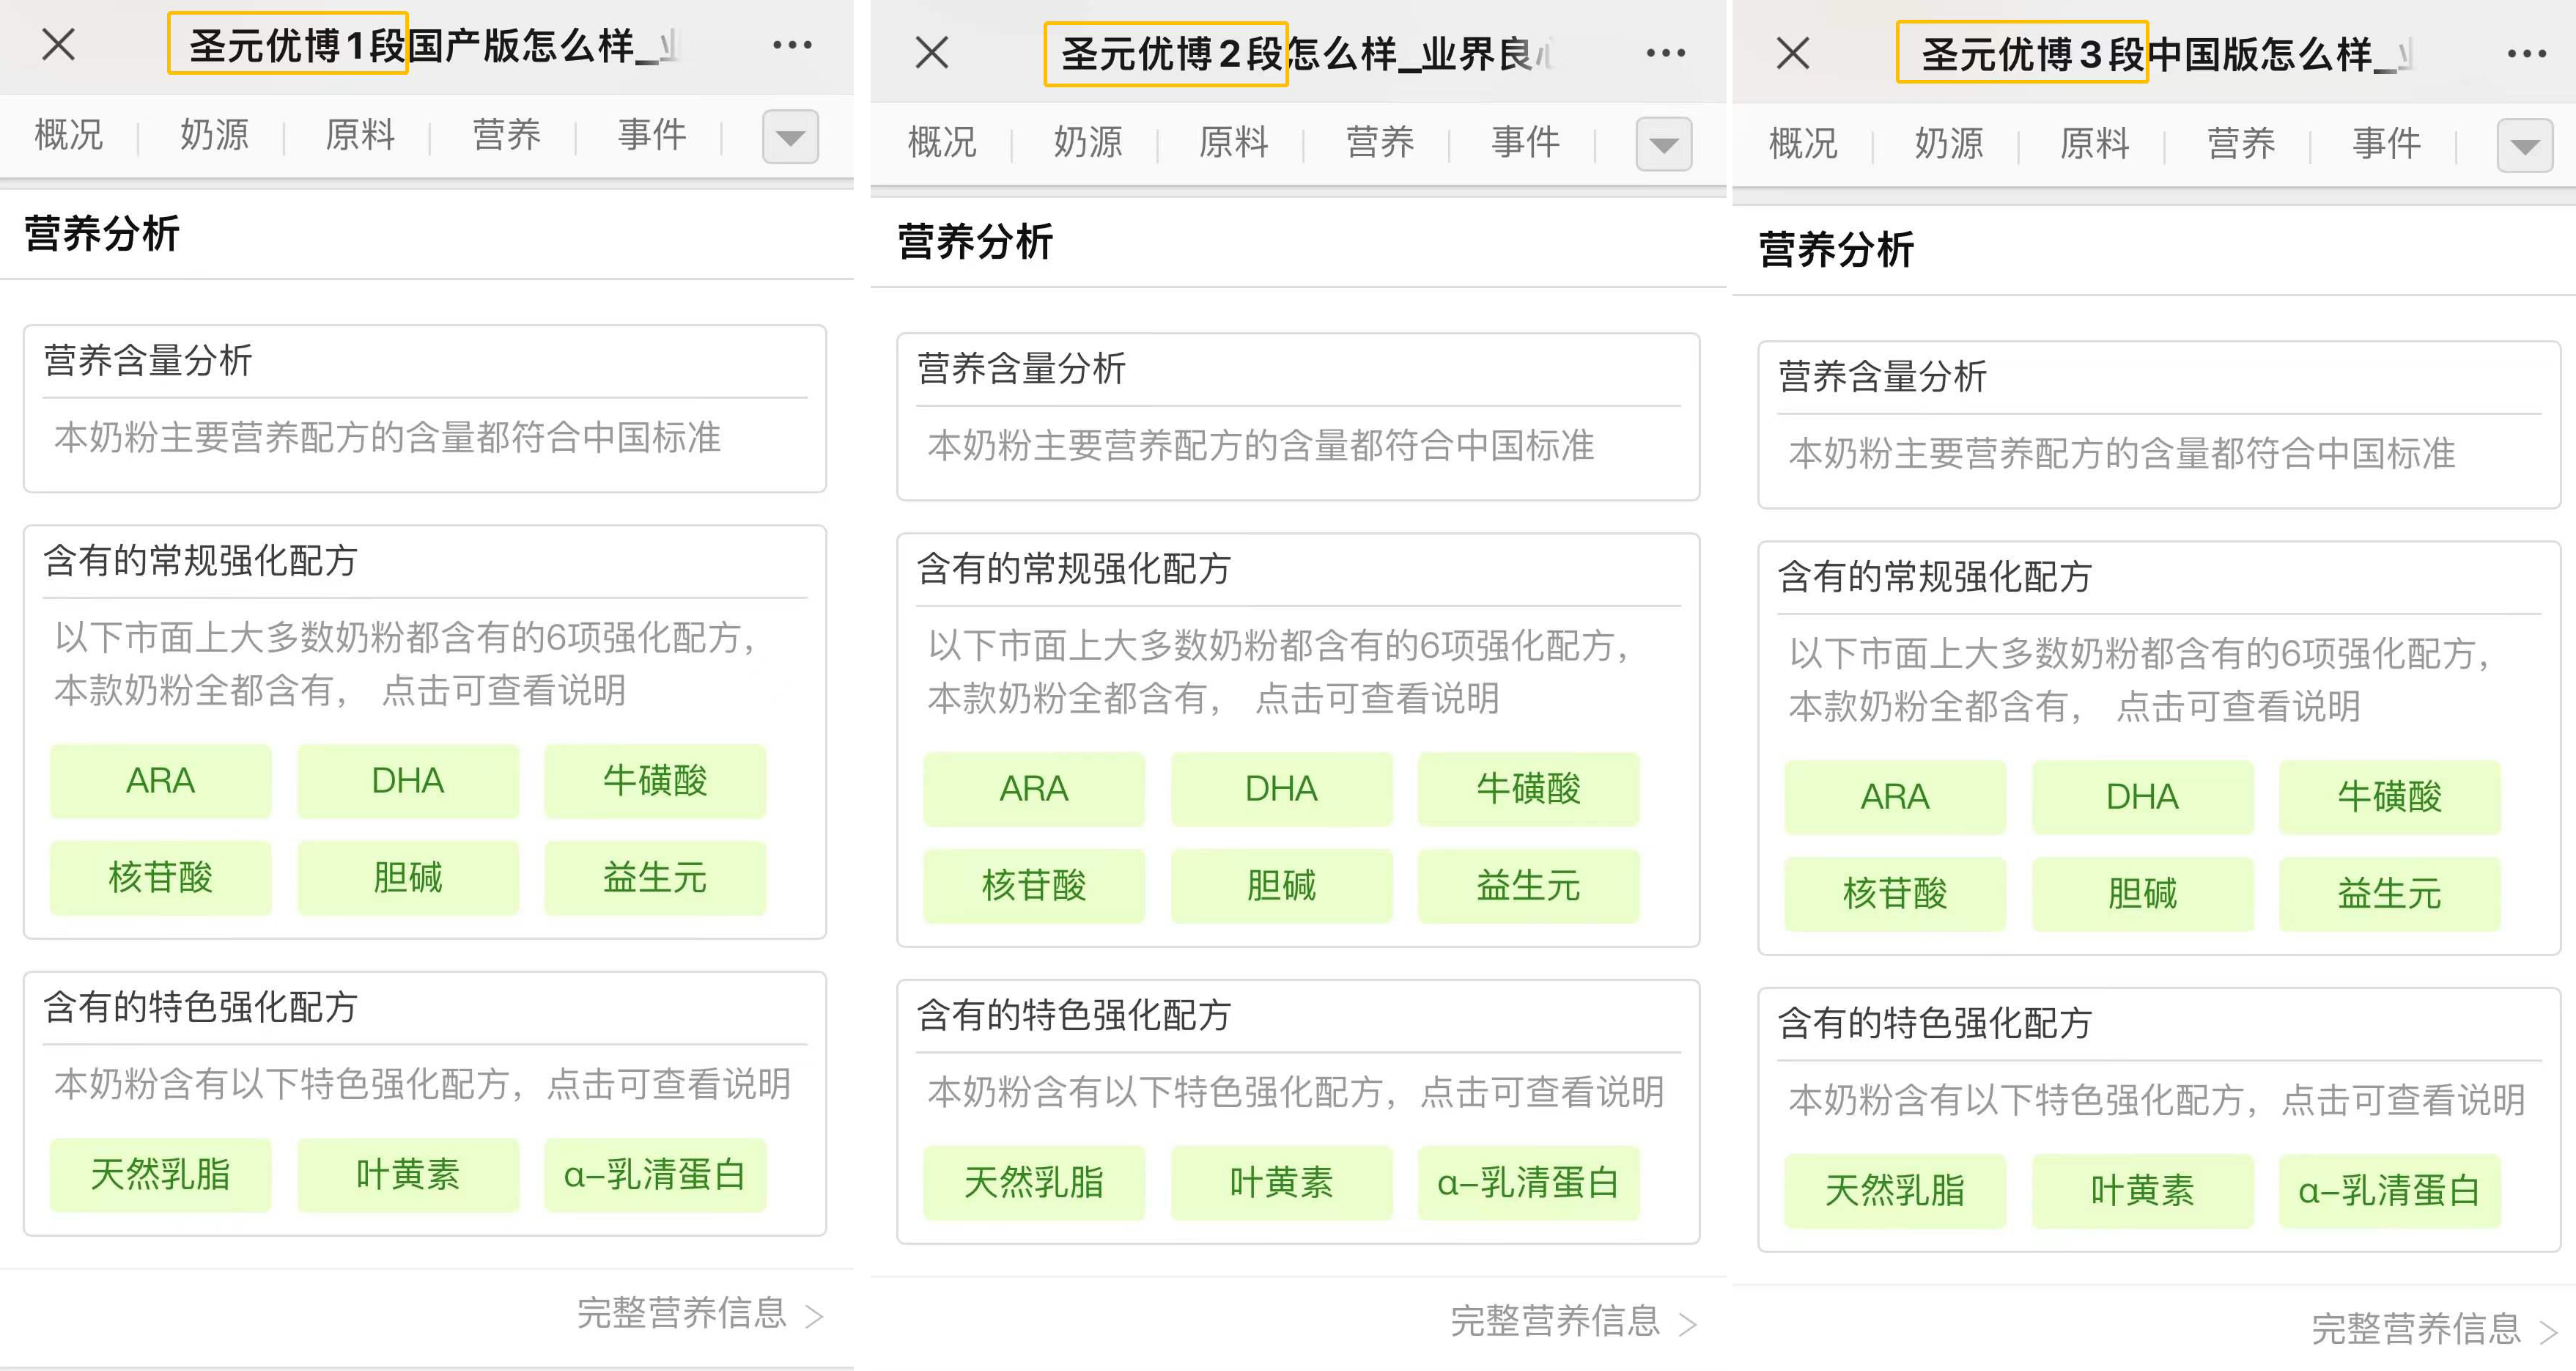Viewport: 2576px width, 1371px height.
Task: Select the 事件 tab on the 3段 page
Action: [2386, 144]
